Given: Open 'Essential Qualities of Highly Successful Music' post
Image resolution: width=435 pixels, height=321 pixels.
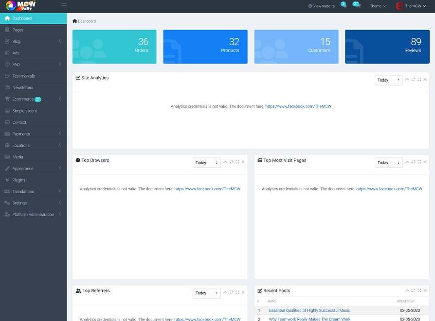Looking at the screenshot, I should pyautogui.click(x=309, y=310).
